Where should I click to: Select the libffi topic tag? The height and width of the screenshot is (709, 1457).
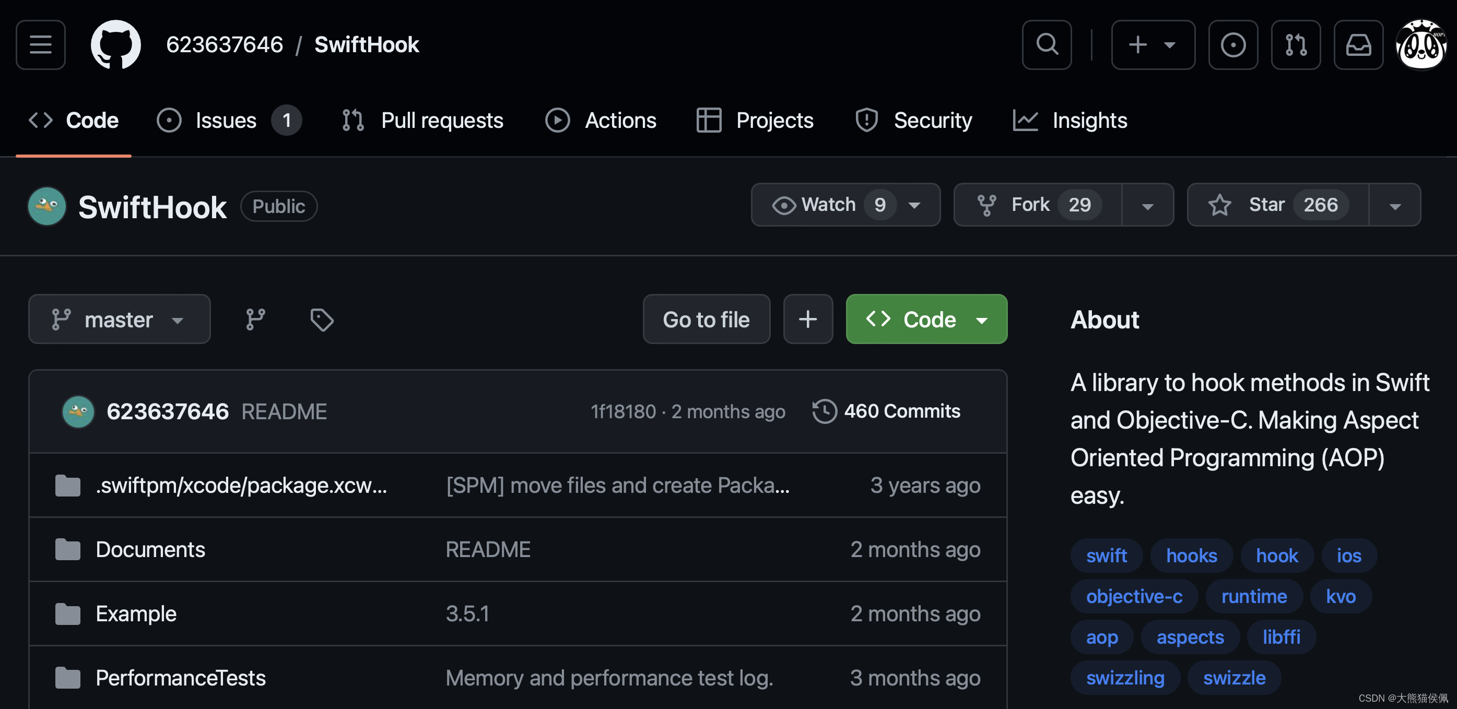1282,637
